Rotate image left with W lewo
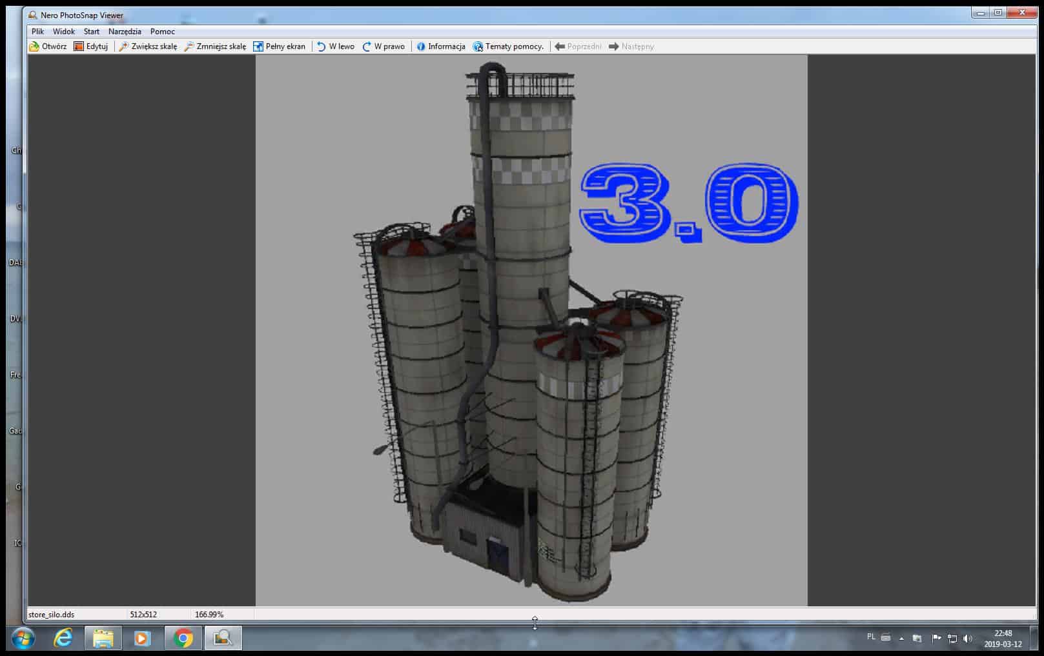 click(x=335, y=46)
